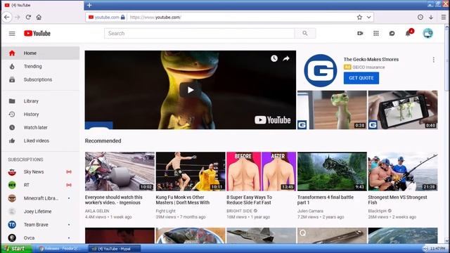Image resolution: width=450 pixels, height=253 pixels.
Task: Bookmark page with the star icon
Action: [359, 17]
